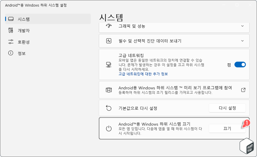The image size is (257, 157).
Task: Click the 그래픽 및 성능 label
Action: coord(132,26)
